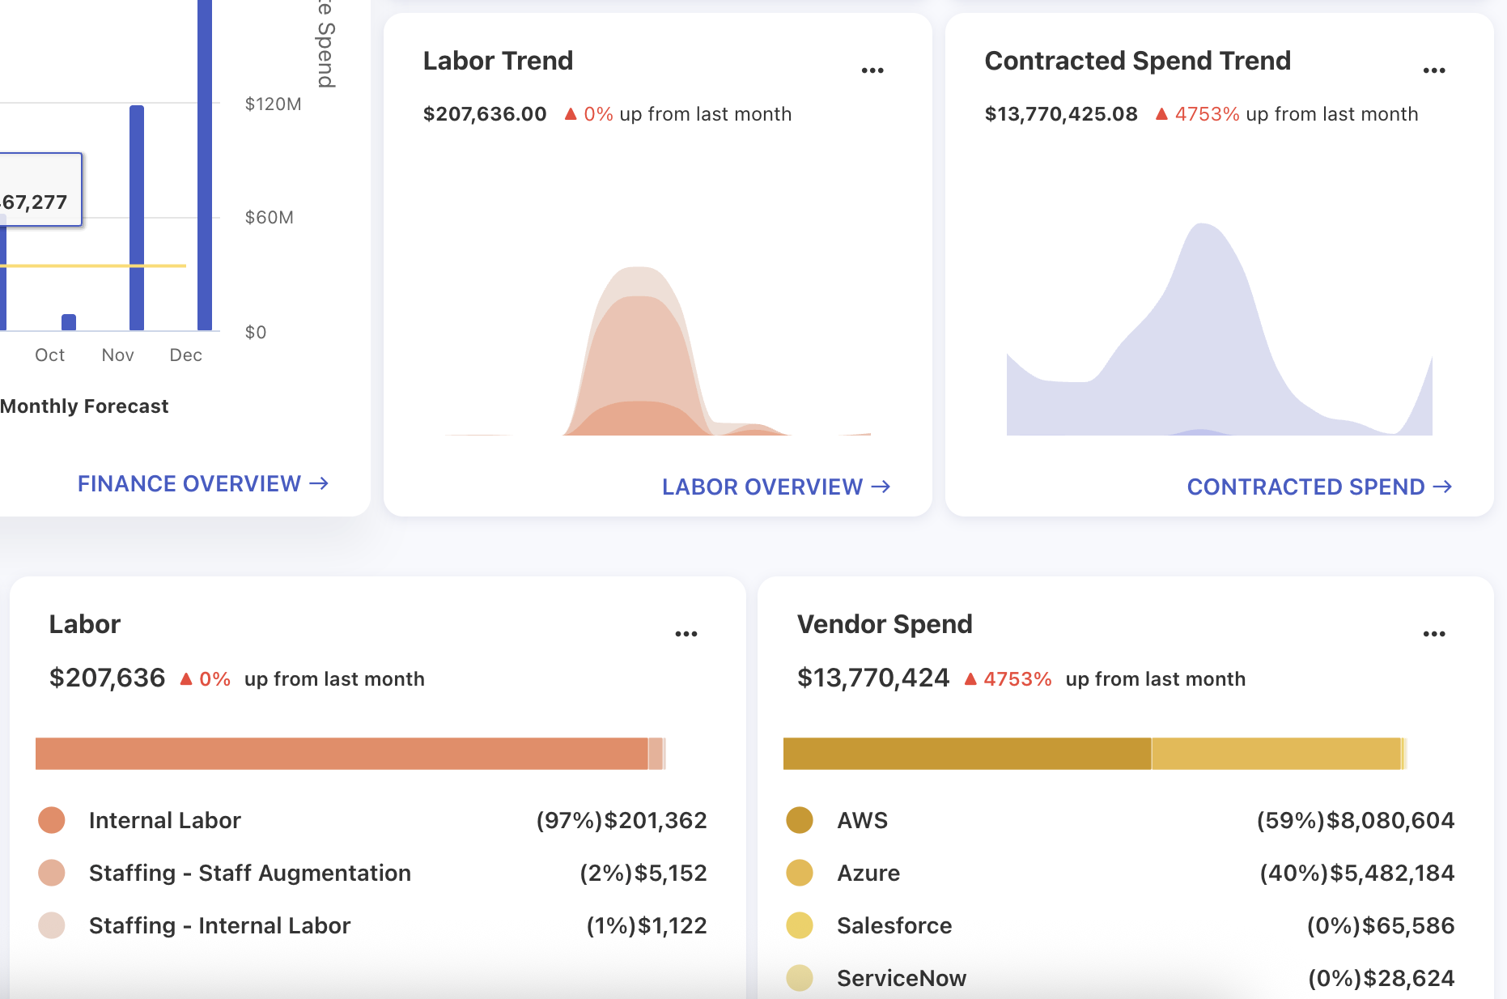This screenshot has width=1507, height=999.
Task: Click the AWS segment of vendor spend bar
Action: click(x=966, y=754)
